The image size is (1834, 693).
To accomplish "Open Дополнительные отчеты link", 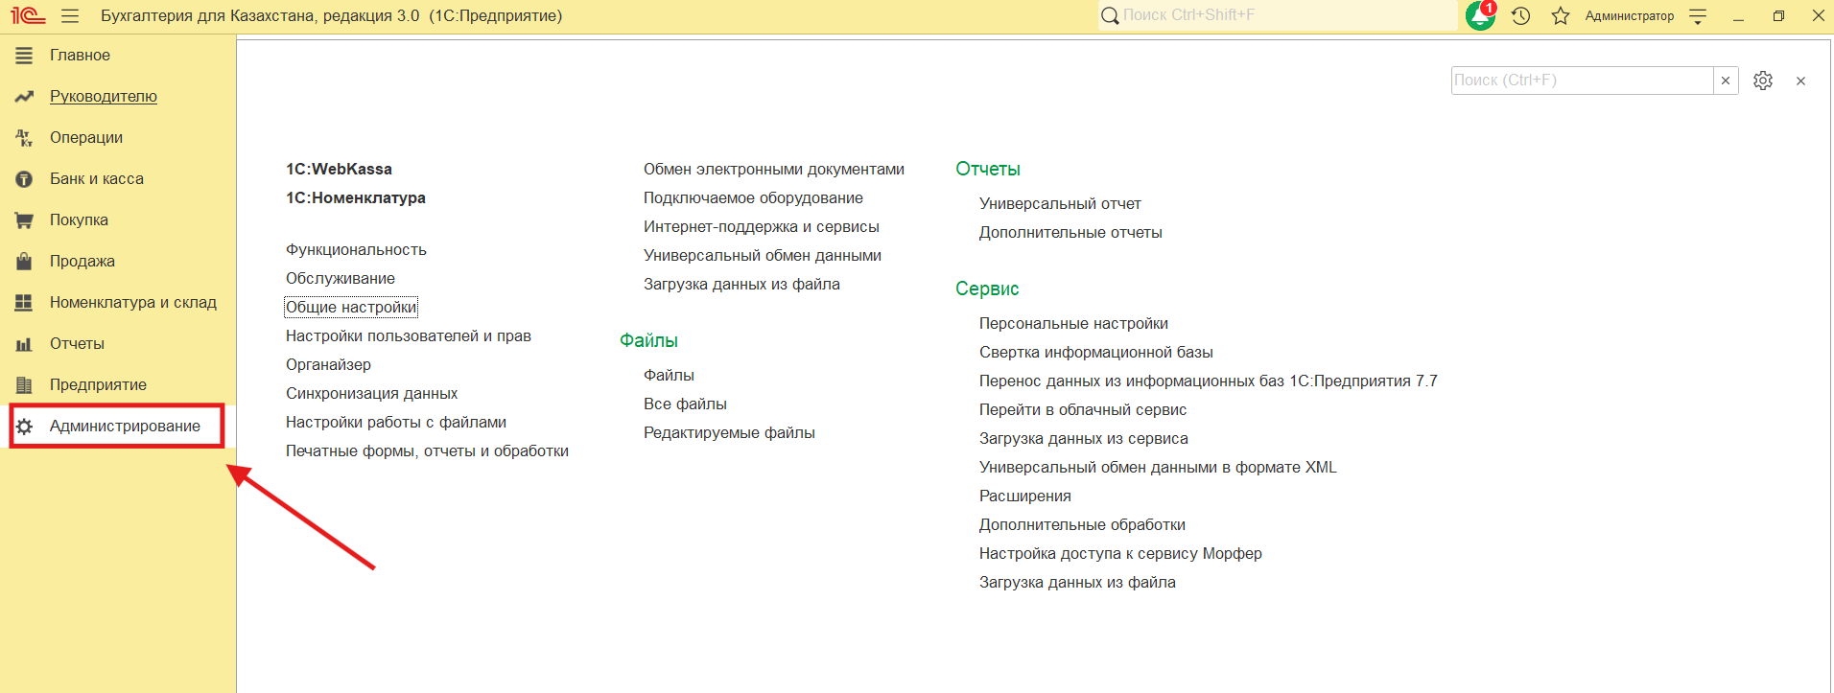I will coord(1070,233).
